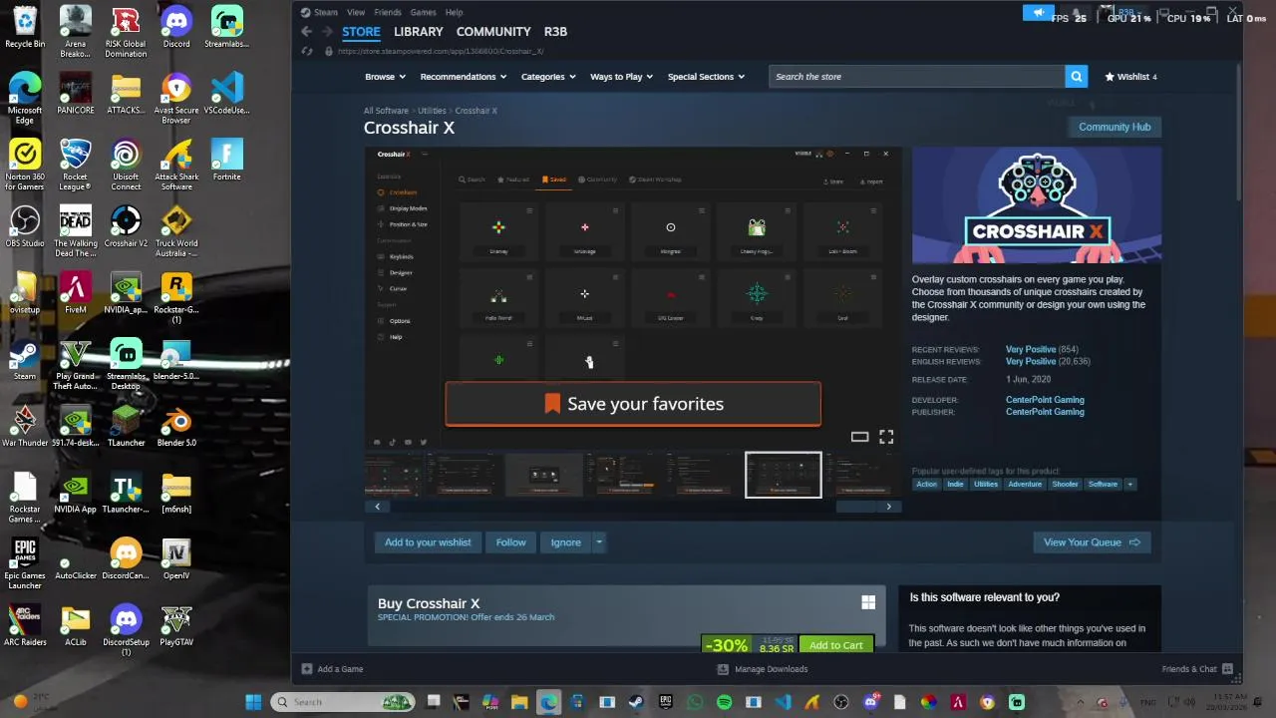
Task: Expand more tags with the plus button
Action: [x=1129, y=484]
